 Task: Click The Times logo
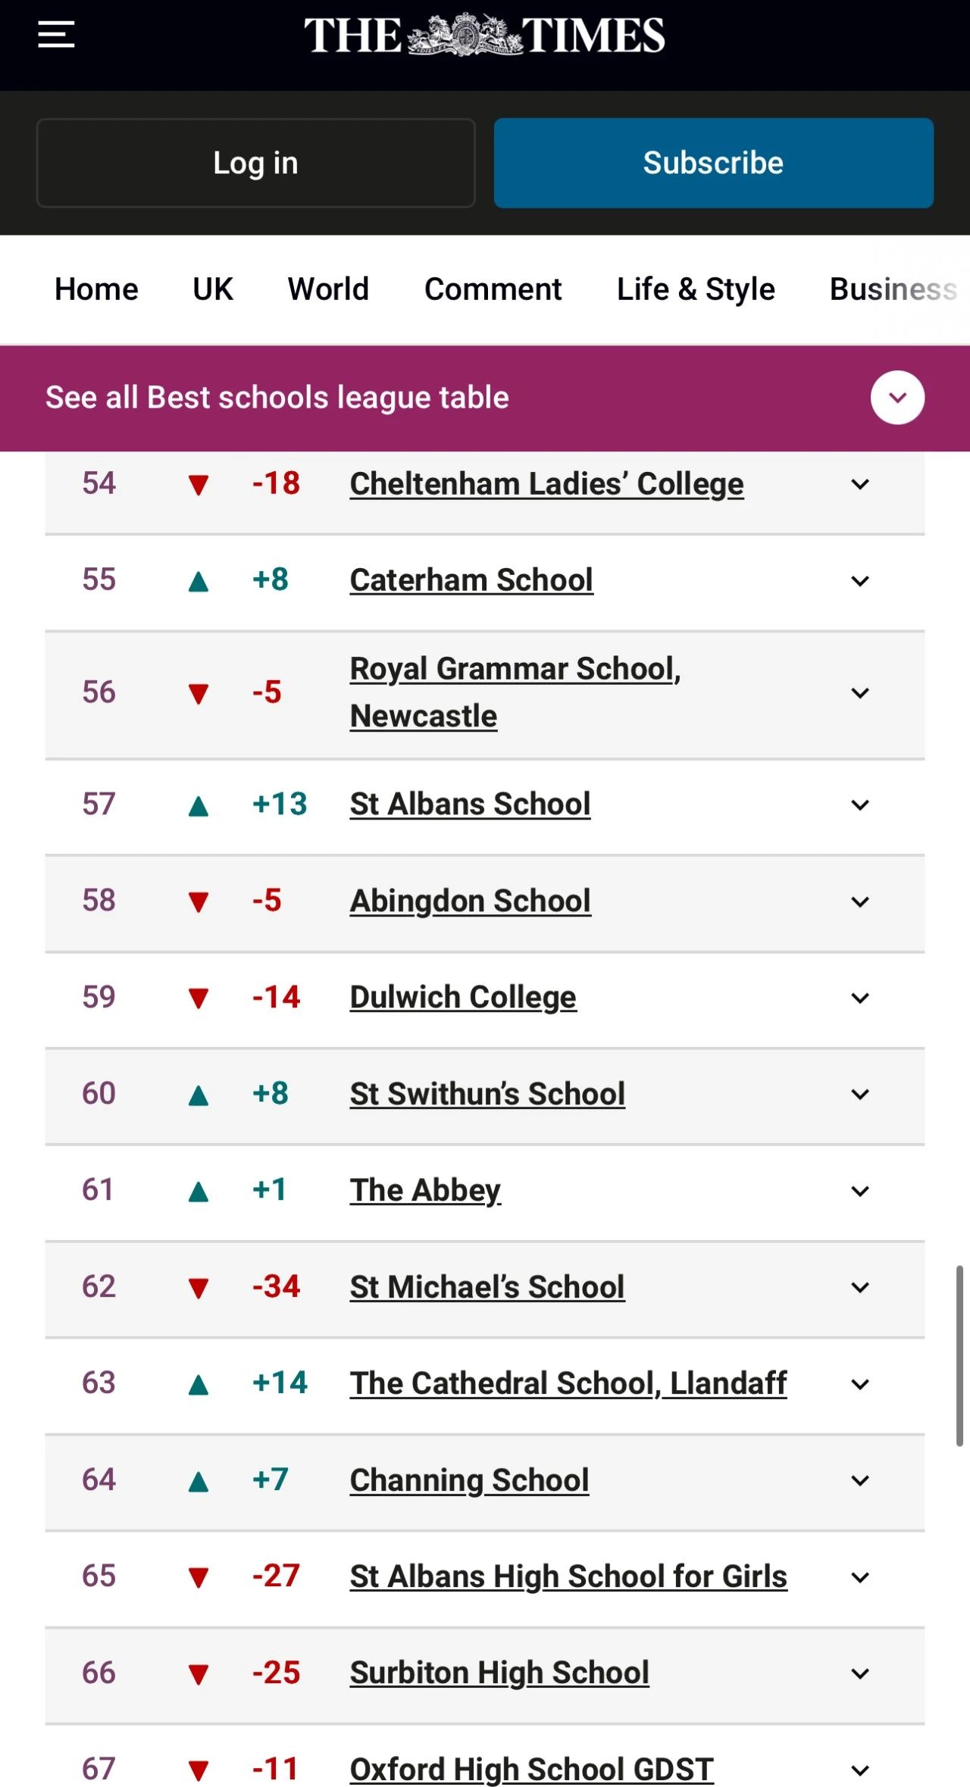485,35
